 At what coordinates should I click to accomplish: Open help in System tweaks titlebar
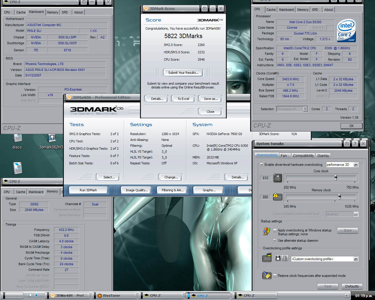point(355,144)
